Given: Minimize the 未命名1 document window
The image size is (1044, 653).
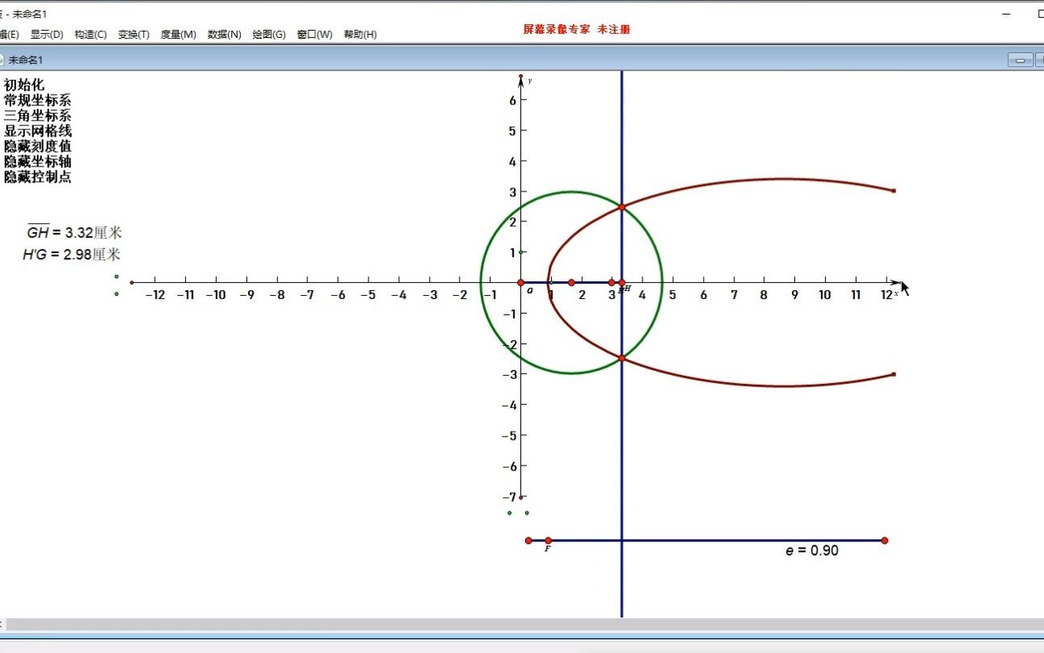Looking at the screenshot, I should (1020, 60).
